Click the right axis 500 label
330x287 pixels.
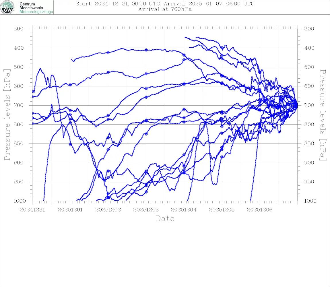coord(309,67)
